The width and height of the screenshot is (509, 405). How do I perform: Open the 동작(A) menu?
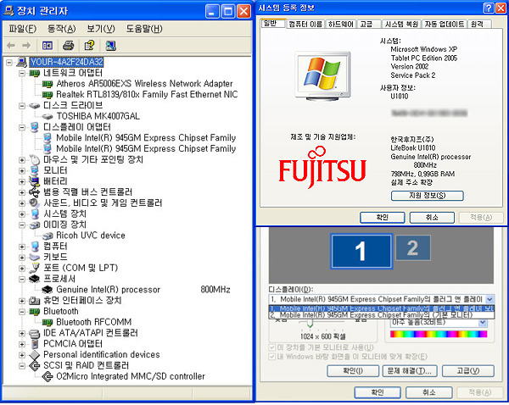coord(61,29)
